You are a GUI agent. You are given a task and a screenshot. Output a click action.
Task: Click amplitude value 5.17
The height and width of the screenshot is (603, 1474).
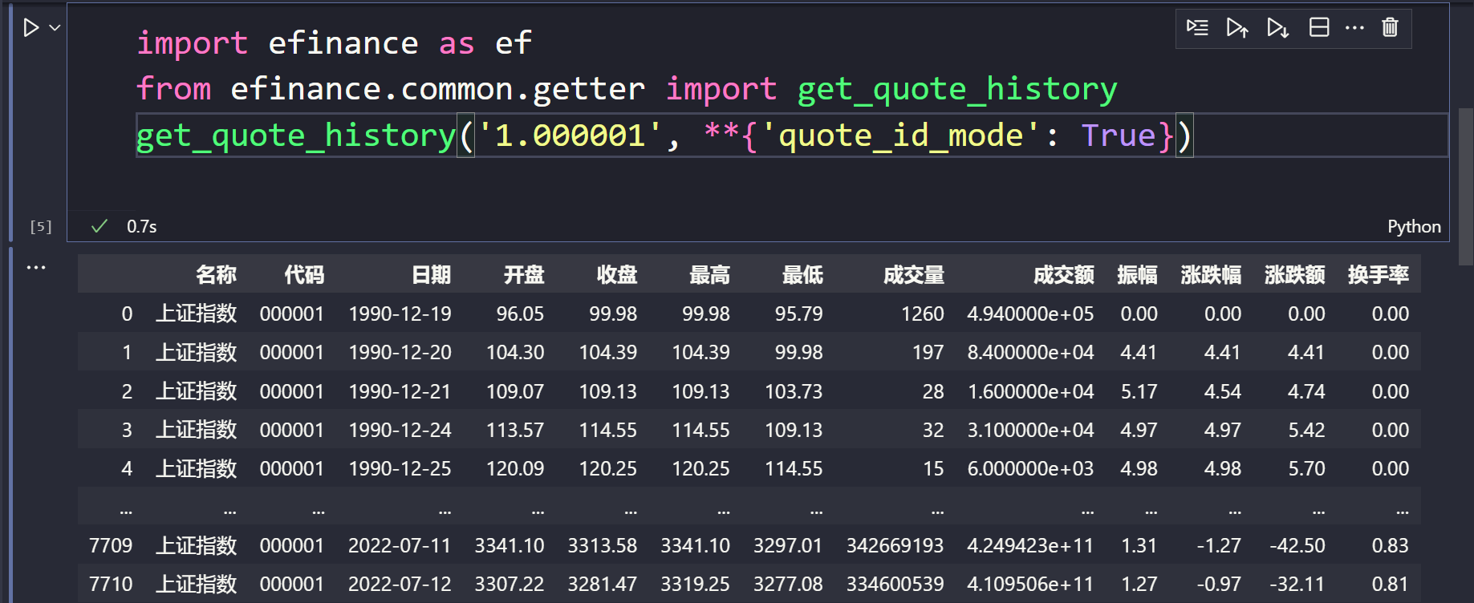pyautogui.click(x=1139, y=391)
